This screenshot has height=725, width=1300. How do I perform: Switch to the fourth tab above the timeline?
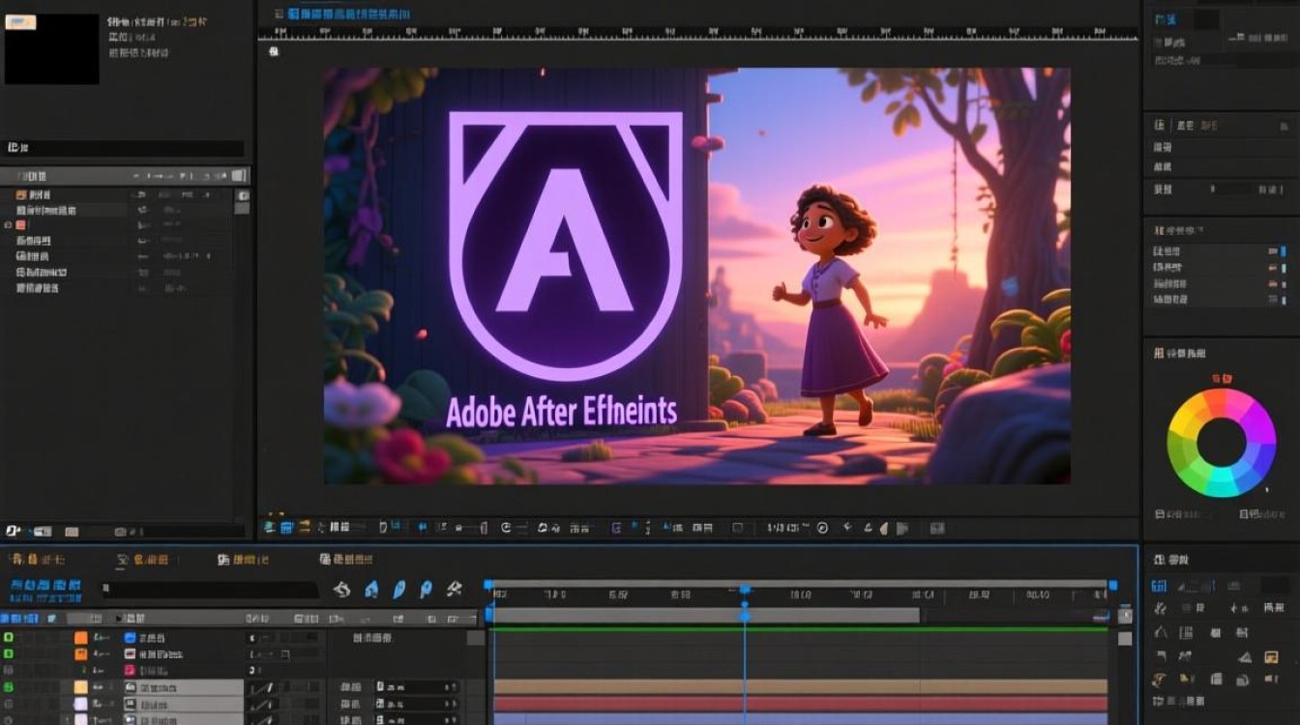click(346, 560)
